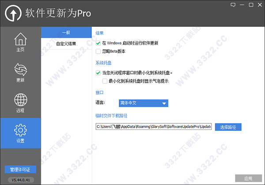
Task: Open the 语言 language dropdown
Action: [144, 103]
